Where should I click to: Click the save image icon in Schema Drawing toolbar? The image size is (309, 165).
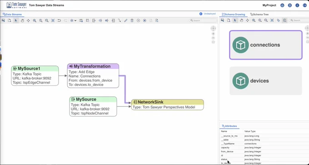pos(222,20)
